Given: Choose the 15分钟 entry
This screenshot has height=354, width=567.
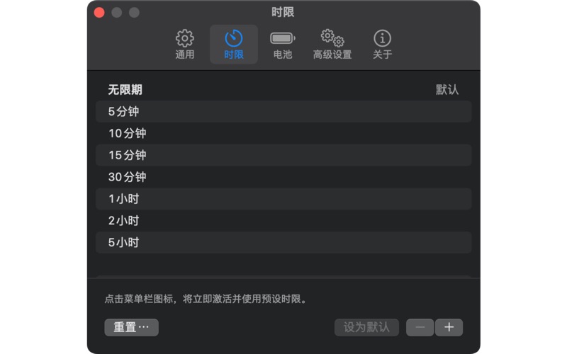Looking at the screenshot, I should [x=283, y=155].
